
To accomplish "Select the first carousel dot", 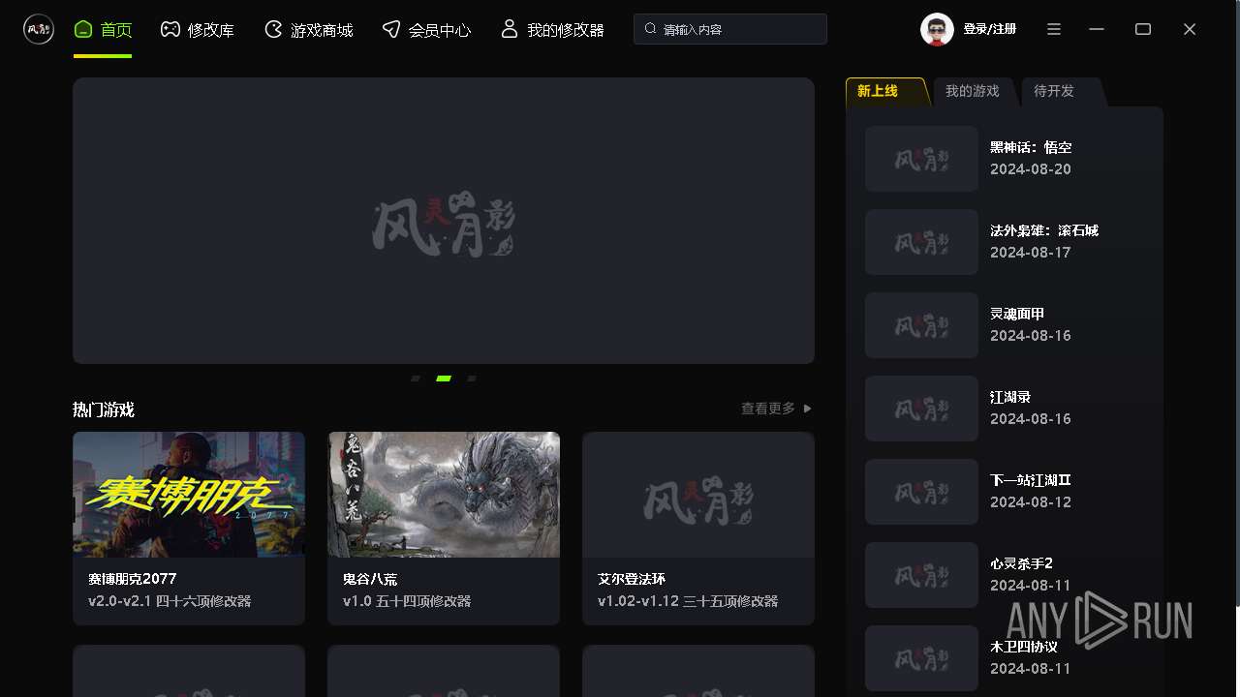I will click(x=416, y=379).
